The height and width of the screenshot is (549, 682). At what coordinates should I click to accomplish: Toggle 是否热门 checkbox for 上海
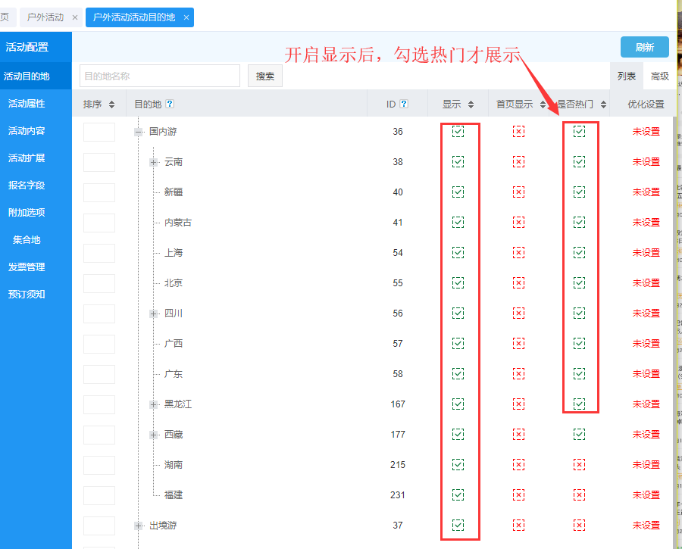coord(579,253)
